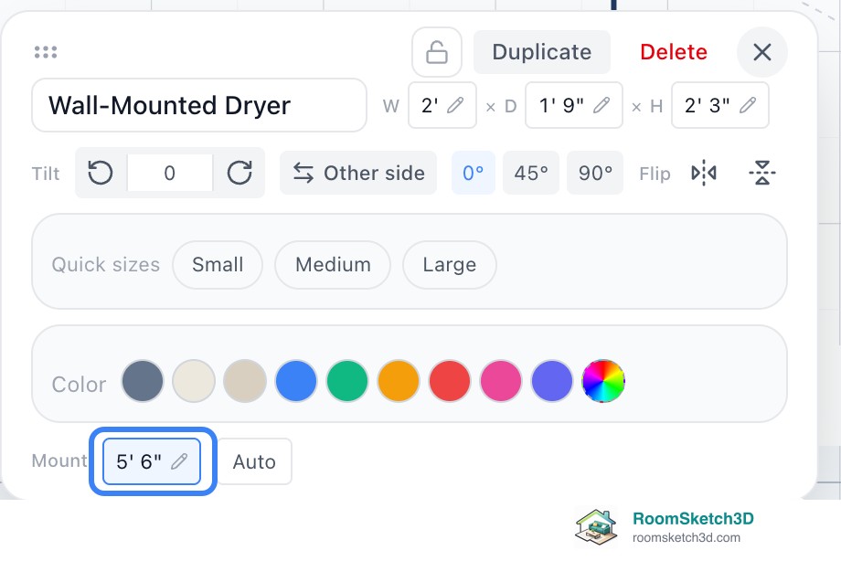The width and height of the screenshot is (841, 582).
Task: Edit the mount height 5' 6"
Action: (x=152, y=461)
